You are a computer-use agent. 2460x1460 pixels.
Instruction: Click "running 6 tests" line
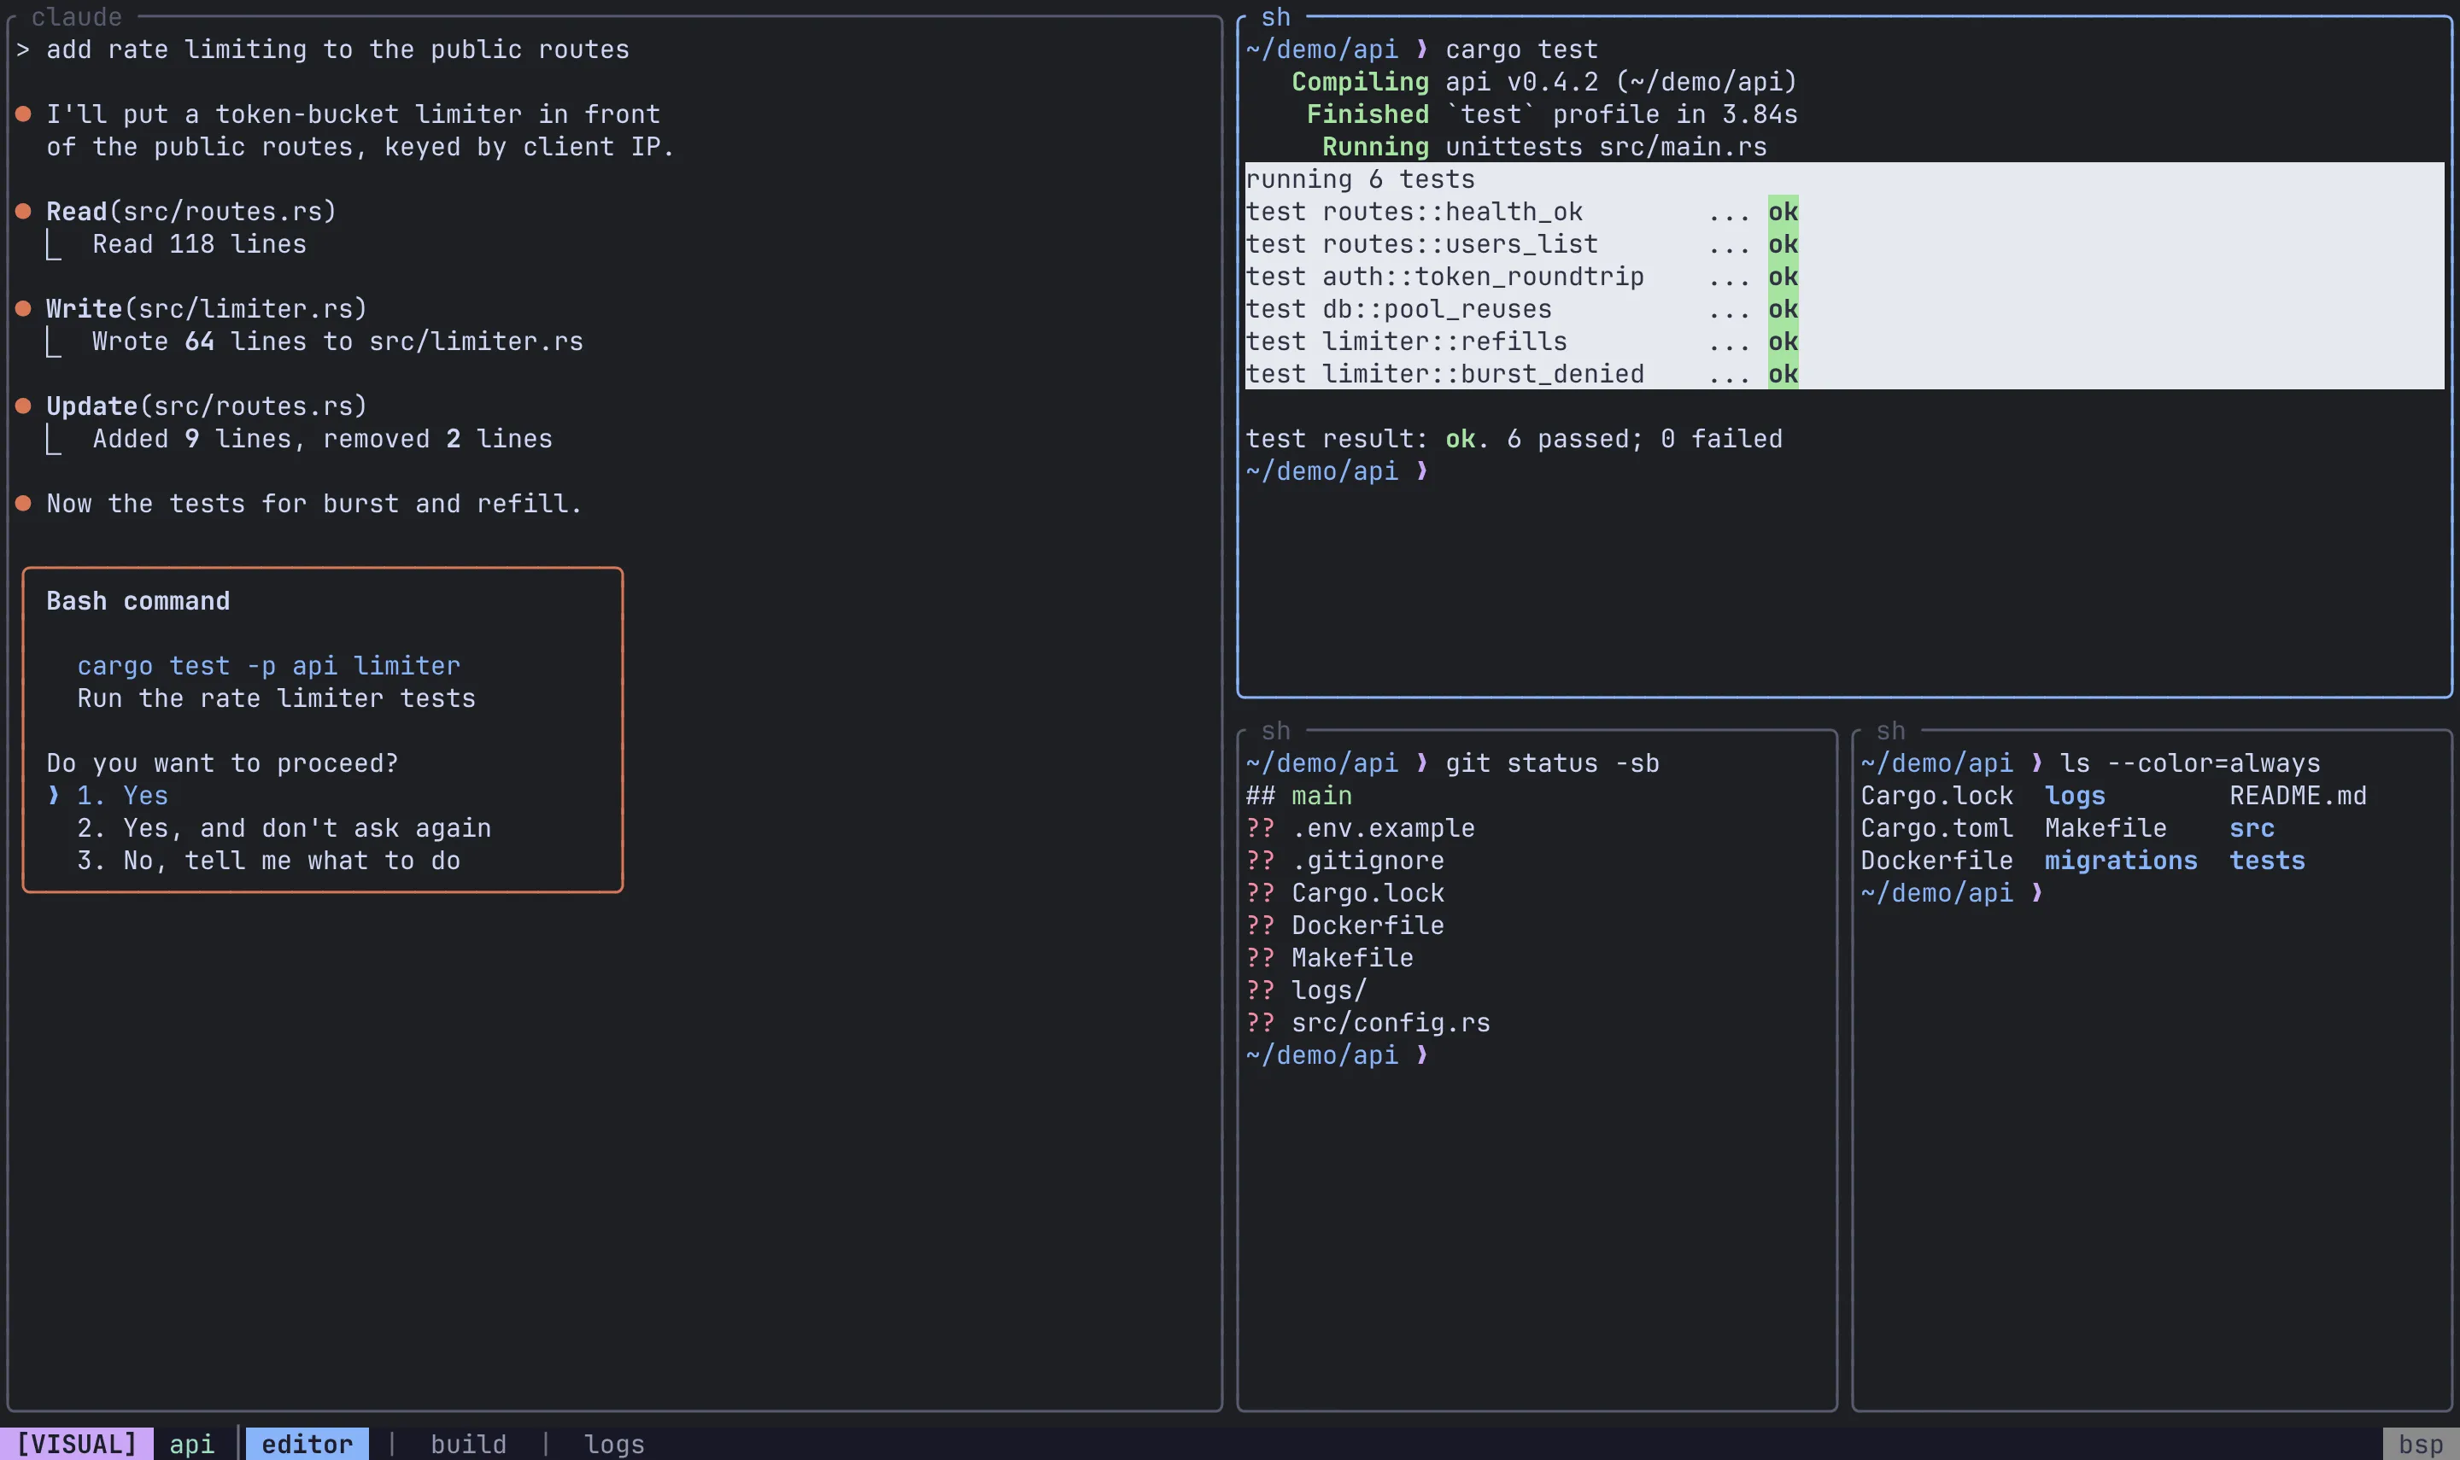click(x=1360, y=179)
